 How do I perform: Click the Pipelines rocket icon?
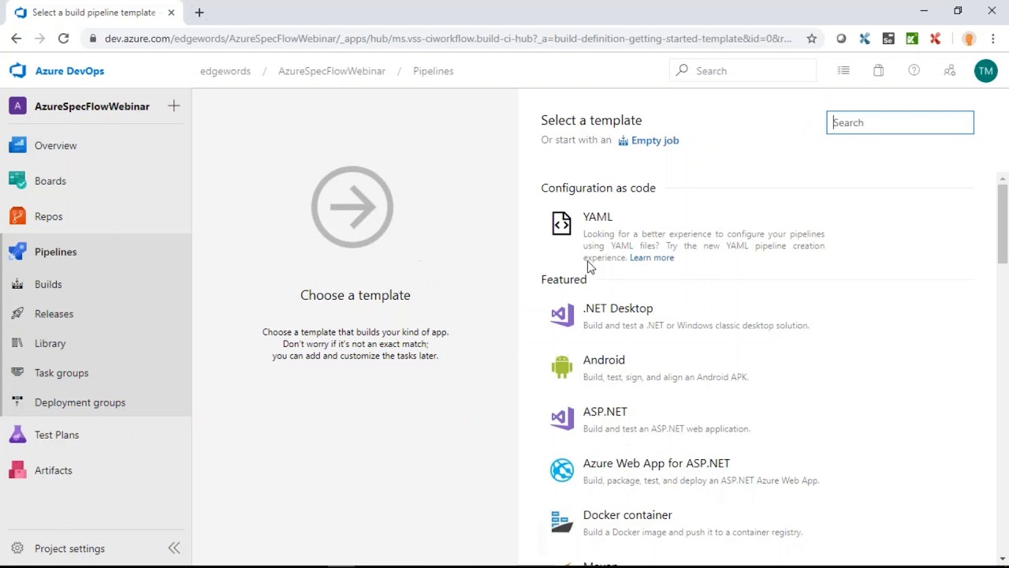(x=17, y=252)
